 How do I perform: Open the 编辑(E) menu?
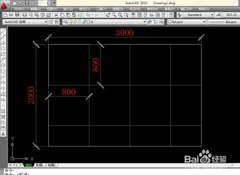coord(35,9)
